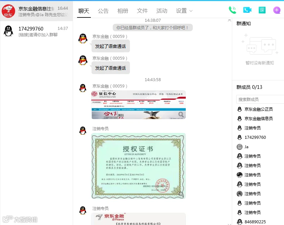Click the 群通知 header

(244, 23)
